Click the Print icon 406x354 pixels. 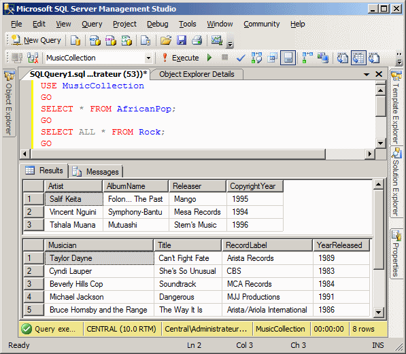click(197, 40)
